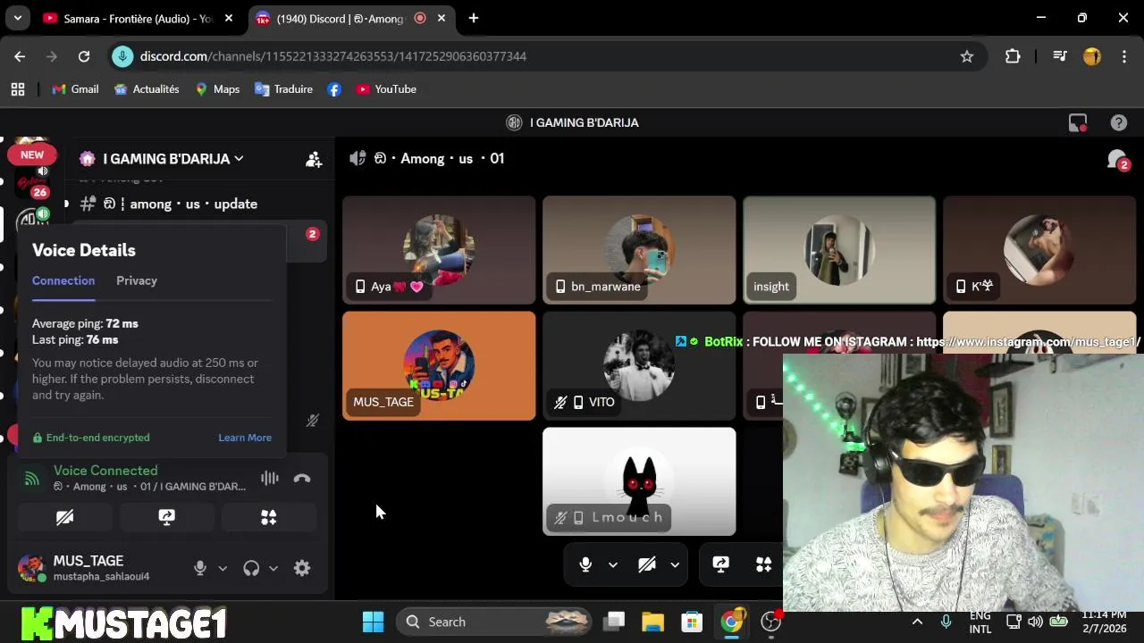1144x643 pixels.
Task: Mute microphone in the user panel
Action: [x=200, y=568]
